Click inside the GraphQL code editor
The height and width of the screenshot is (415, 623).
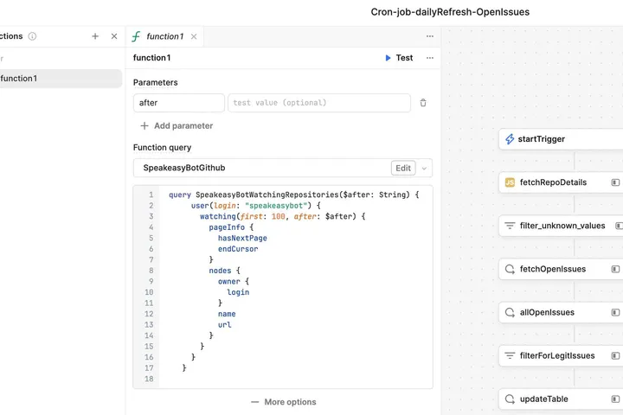tap(296, 287)
